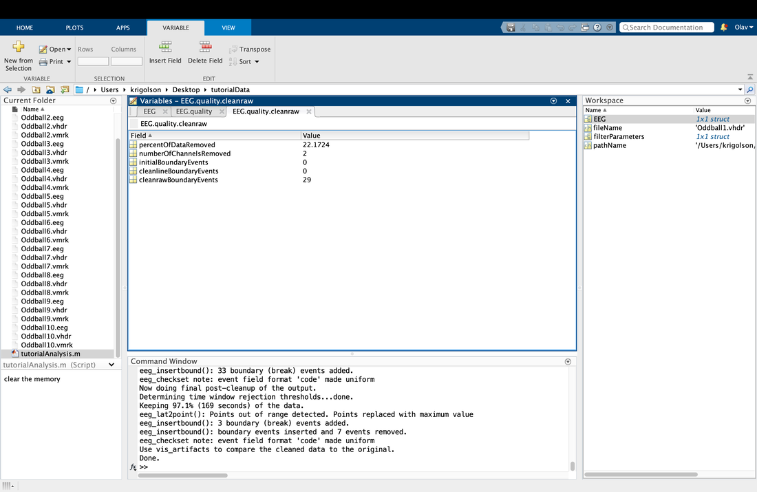
Task: Click the Columns input field
Action: pyautogui.click(x=127, y=61)
